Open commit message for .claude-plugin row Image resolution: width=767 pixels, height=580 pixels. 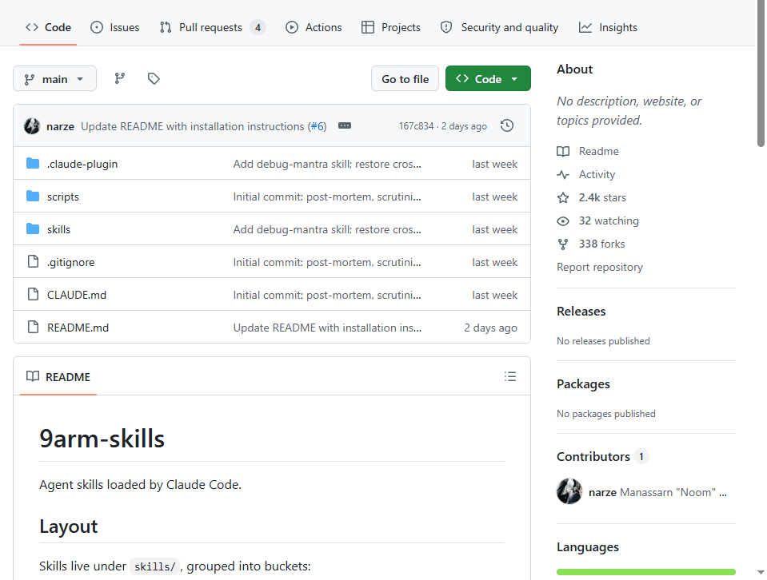tap(327, 165)
